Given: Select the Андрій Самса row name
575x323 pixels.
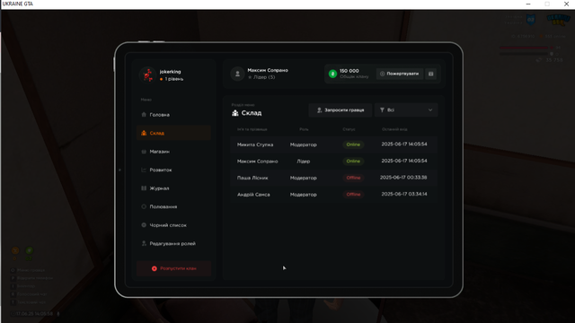Looking at the screenshot, I should click(x=253, y=195).
